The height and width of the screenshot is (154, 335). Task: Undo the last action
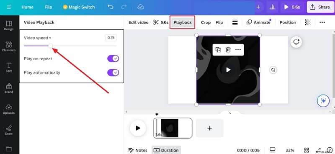110,7
